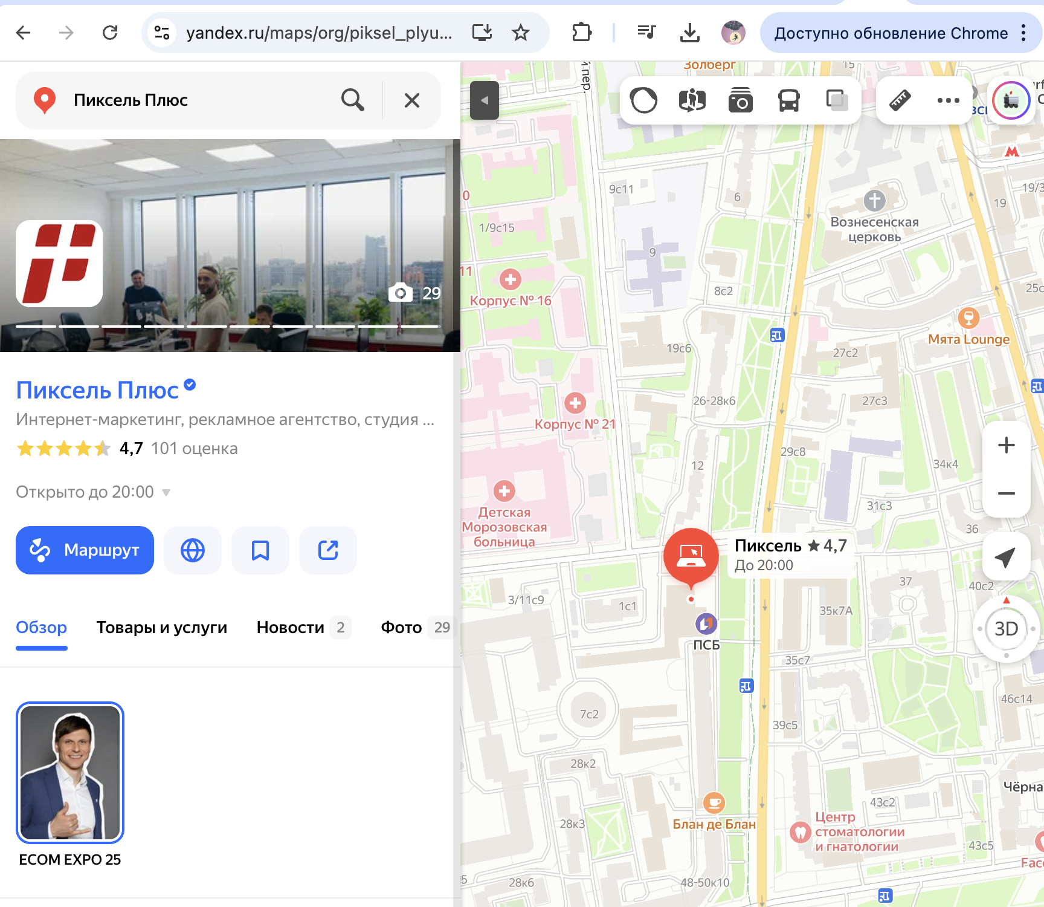Save place with the bookmark button

(260, 550)
